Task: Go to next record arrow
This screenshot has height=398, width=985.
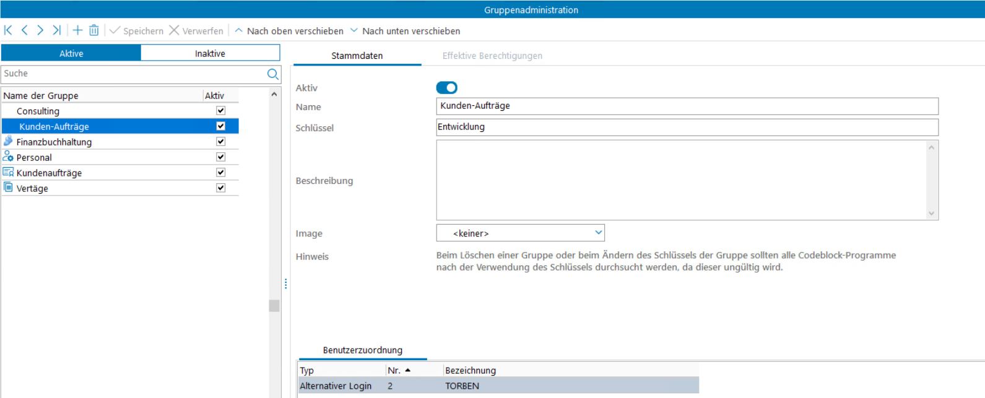Action: [40, 30]
